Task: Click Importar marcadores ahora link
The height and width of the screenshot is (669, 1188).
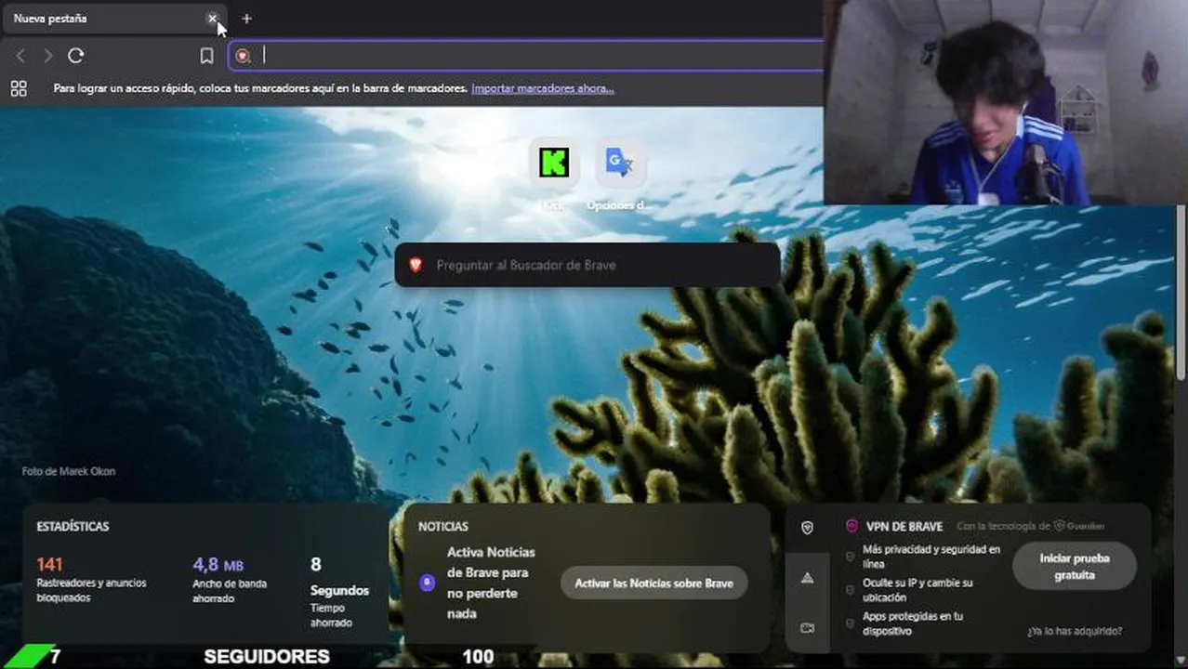Action: pos(543,88)
